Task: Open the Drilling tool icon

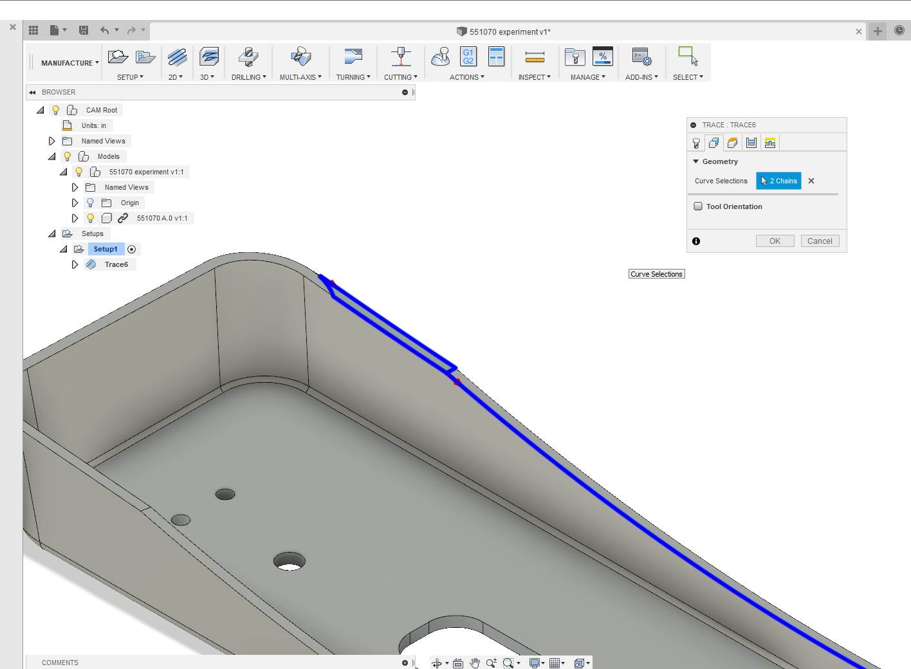Action: tap(248, 57)
